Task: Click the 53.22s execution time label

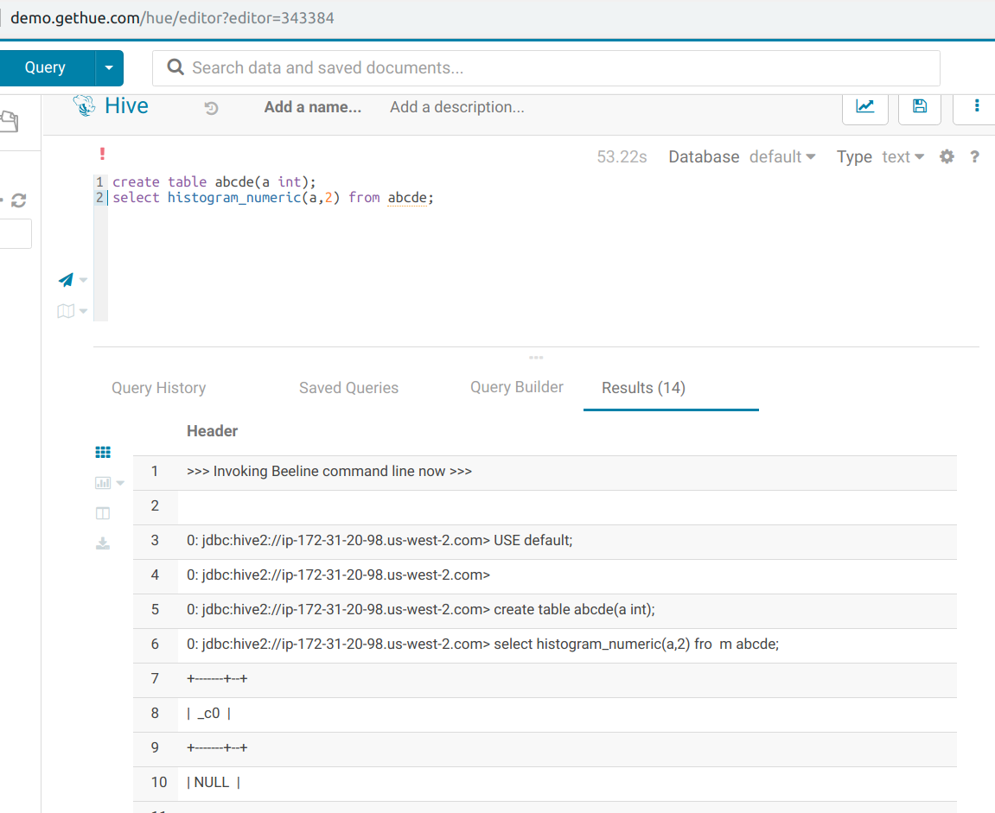Action: [622, 156]
